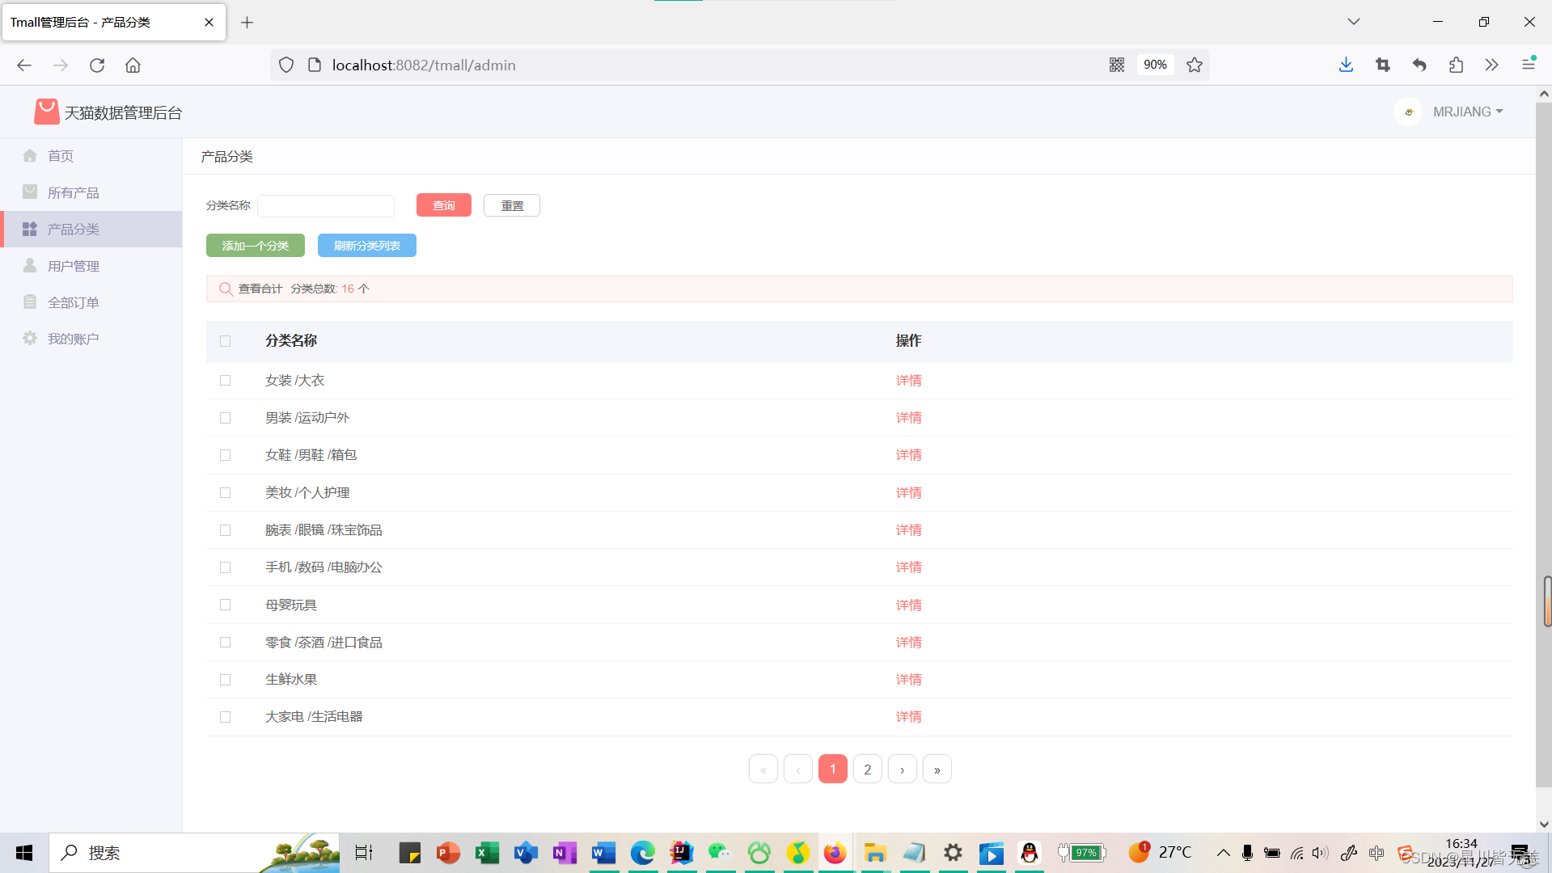The image size is (1552, 873).
Task: Select 产品分类 in the sidebar
Action: click(91, 230)
